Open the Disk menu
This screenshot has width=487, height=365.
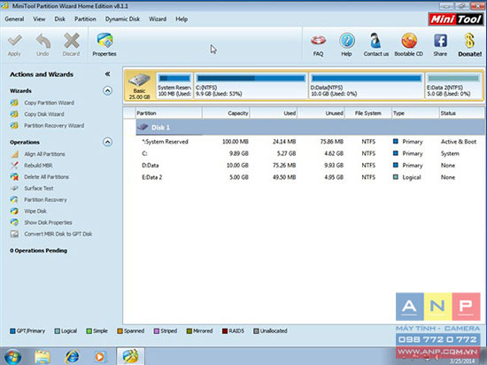click(60, 19)
